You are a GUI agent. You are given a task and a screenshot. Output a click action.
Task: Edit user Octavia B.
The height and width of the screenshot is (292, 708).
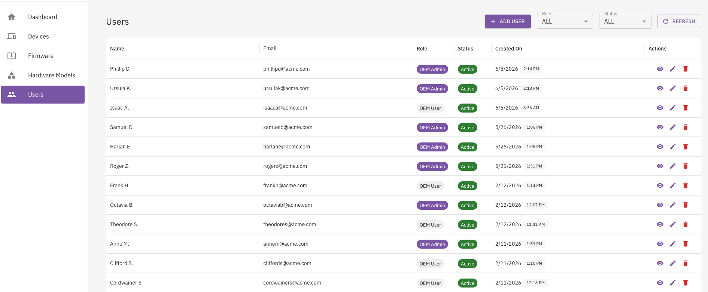[x=673, y=205]
